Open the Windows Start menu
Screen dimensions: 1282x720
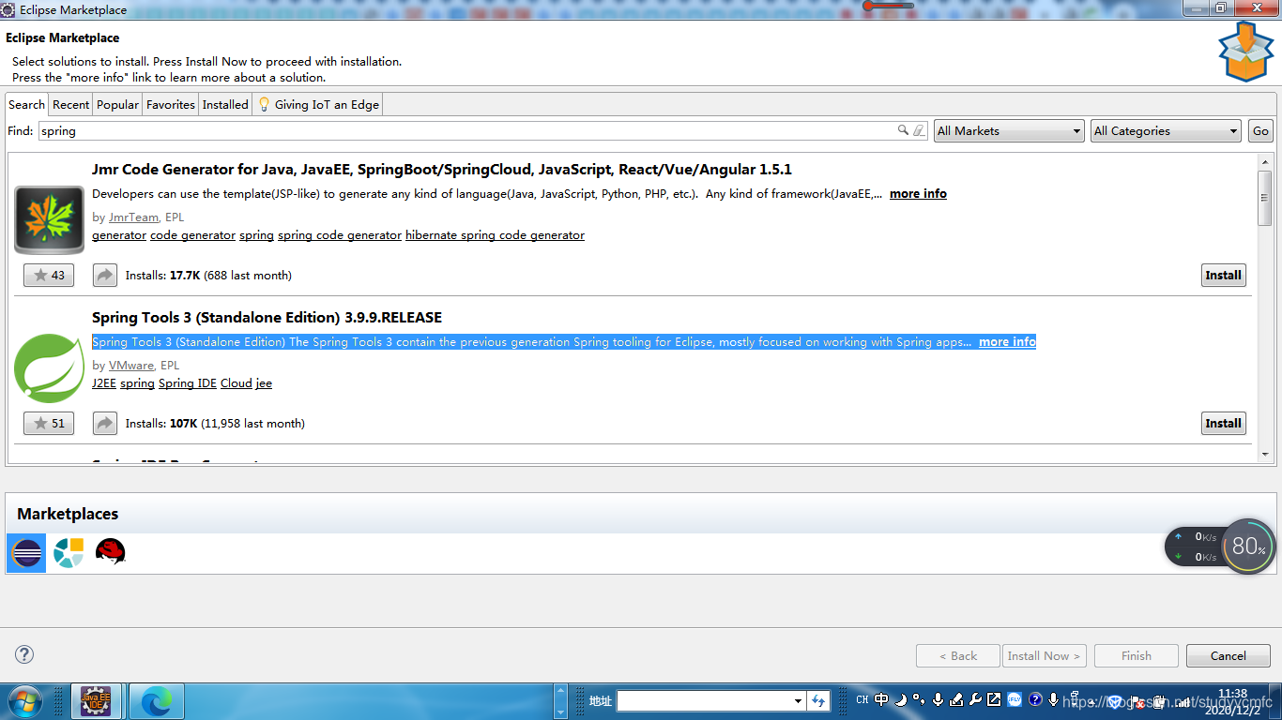point(23,701)
